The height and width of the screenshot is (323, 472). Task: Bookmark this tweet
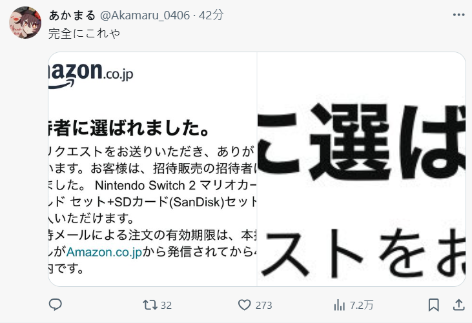[x=433, y=305]
